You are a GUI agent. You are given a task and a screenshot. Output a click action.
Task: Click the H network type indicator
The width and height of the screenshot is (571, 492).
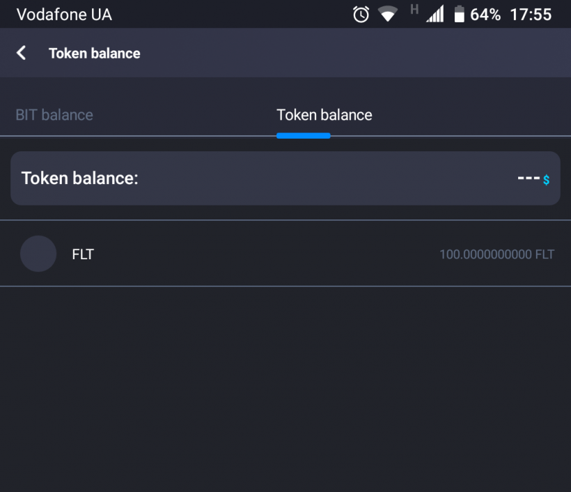click(414, 9)
